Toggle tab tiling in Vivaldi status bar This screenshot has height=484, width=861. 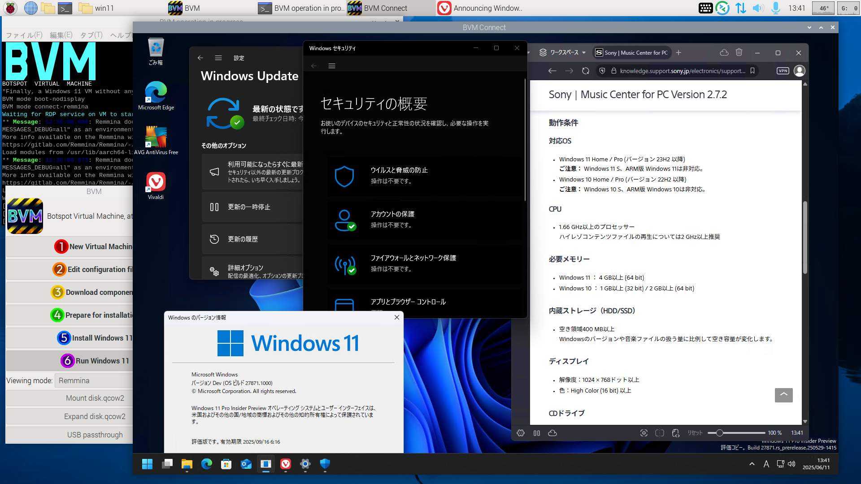tap(660, 433)
